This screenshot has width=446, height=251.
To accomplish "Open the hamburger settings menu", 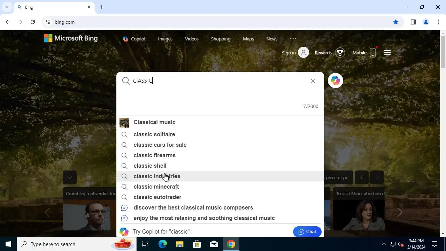I will 387,53.
